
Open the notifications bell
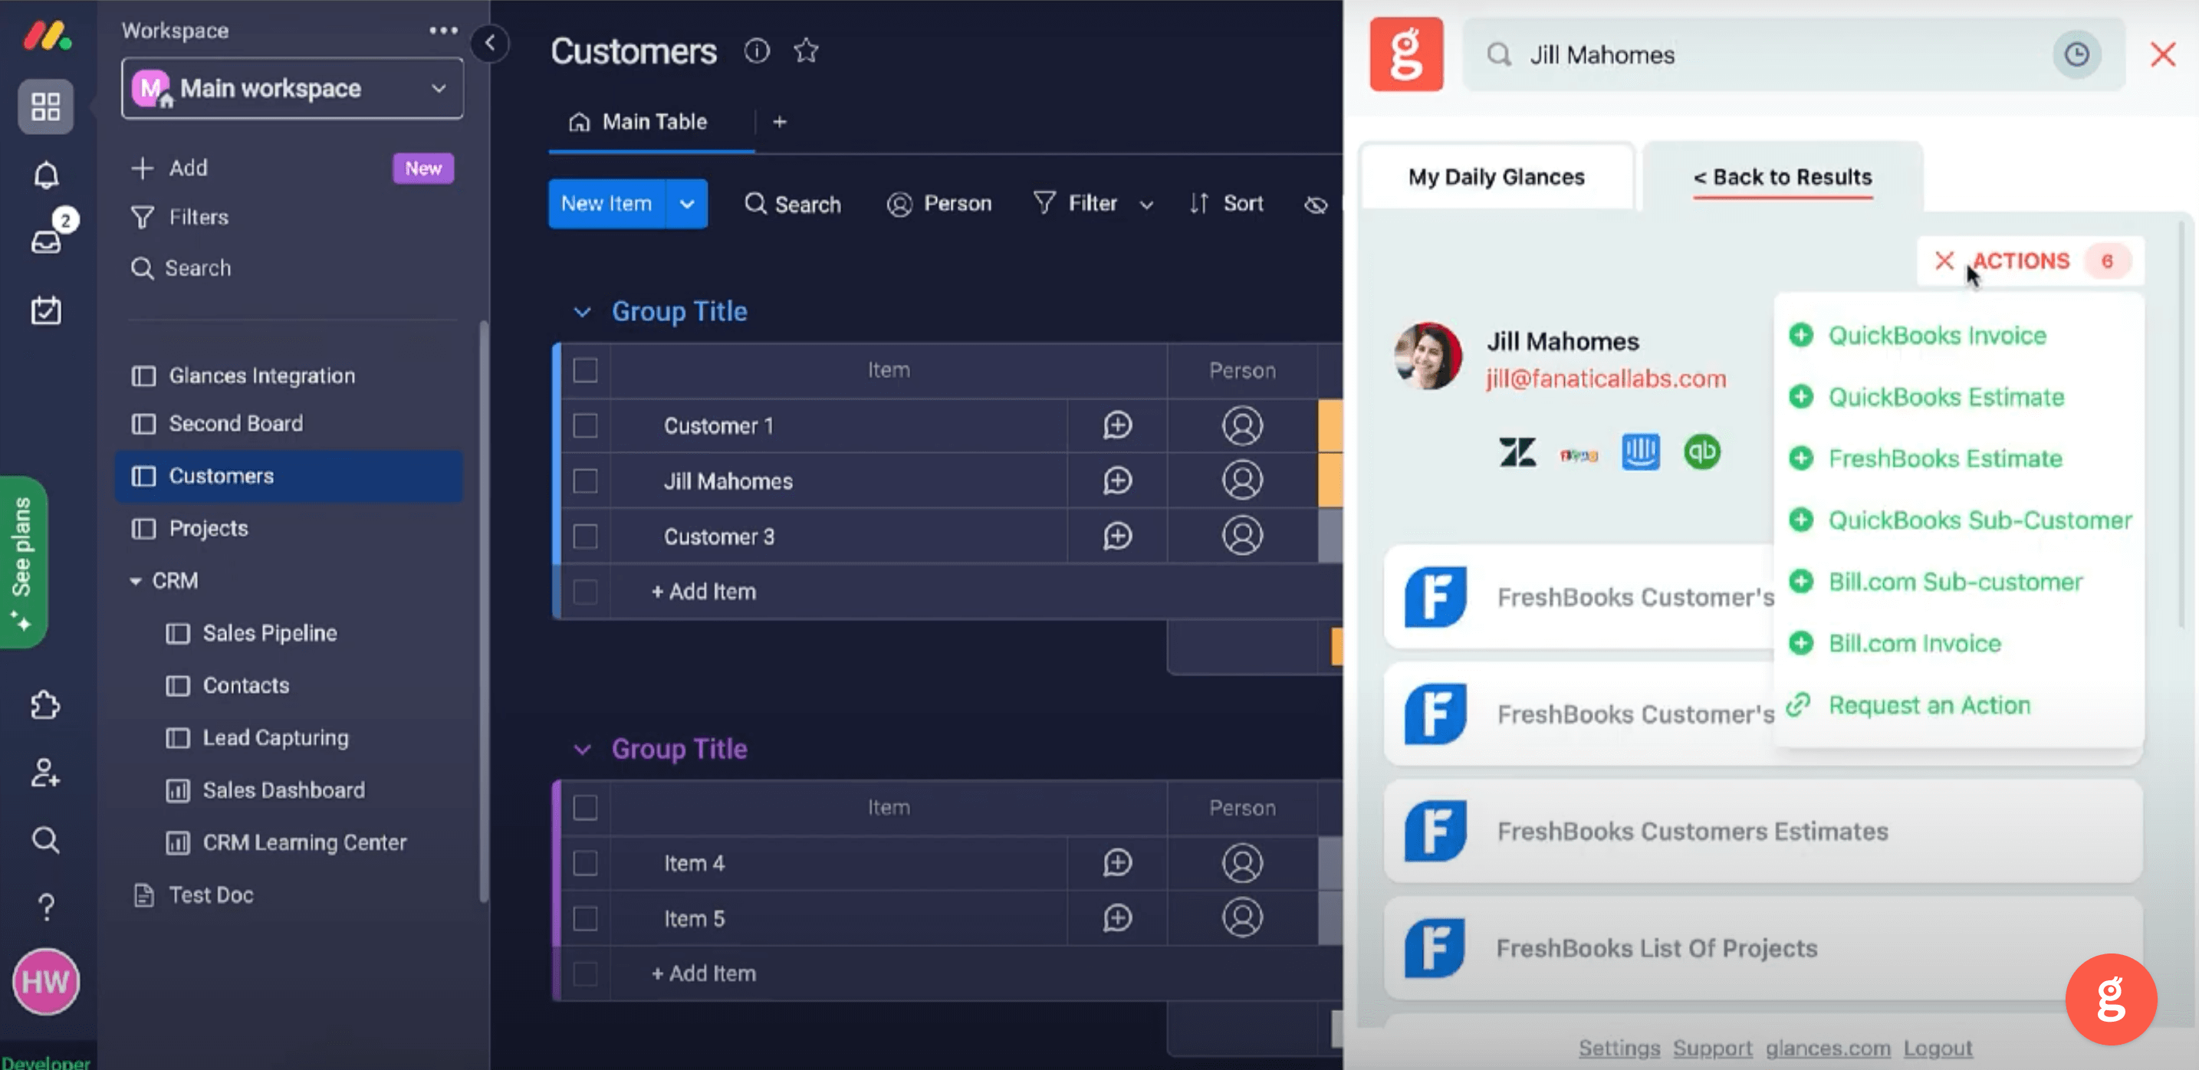[46, 175]
